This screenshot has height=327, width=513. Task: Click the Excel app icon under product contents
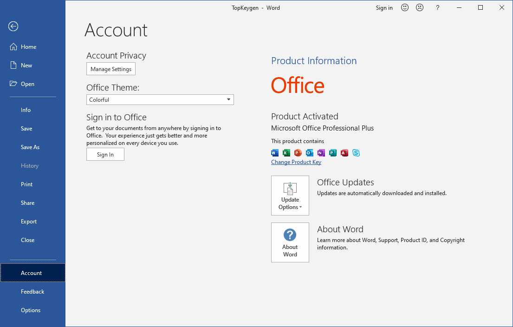(286, 153)
